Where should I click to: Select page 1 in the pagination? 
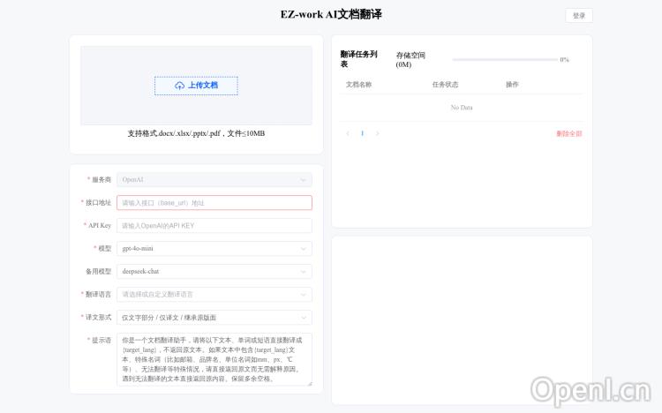362,133
